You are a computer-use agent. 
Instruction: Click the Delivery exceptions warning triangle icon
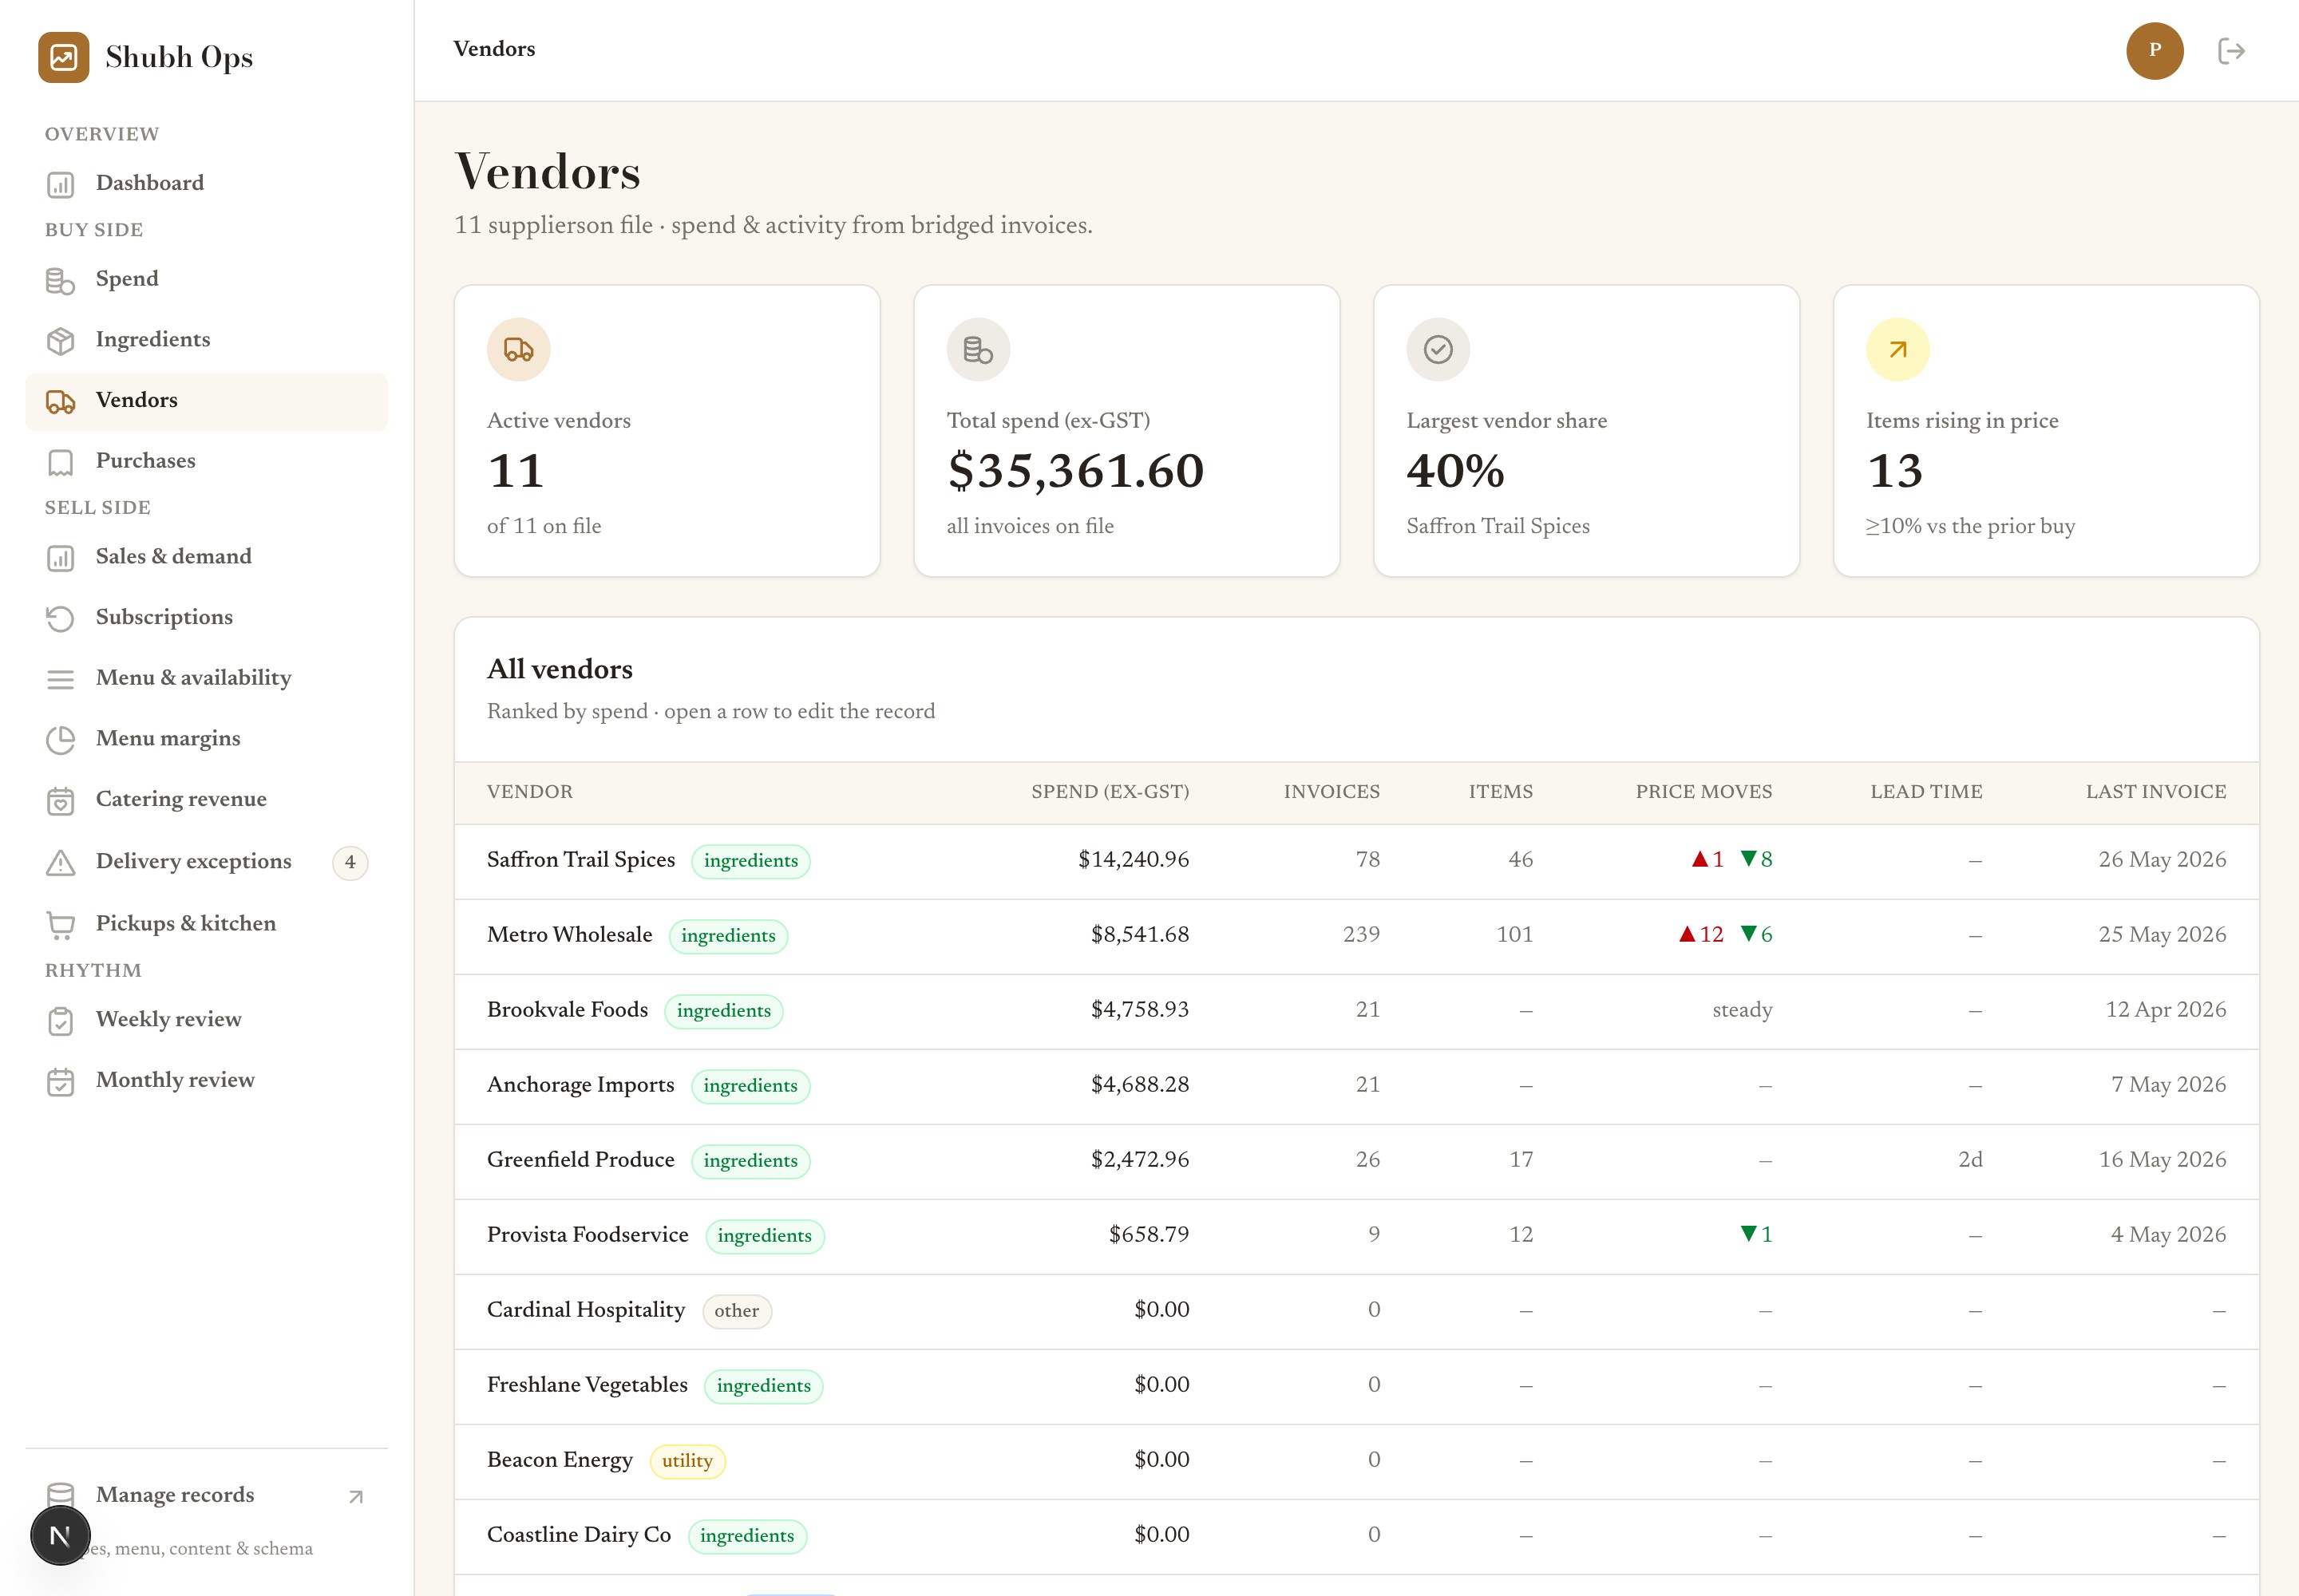point(61,862)
